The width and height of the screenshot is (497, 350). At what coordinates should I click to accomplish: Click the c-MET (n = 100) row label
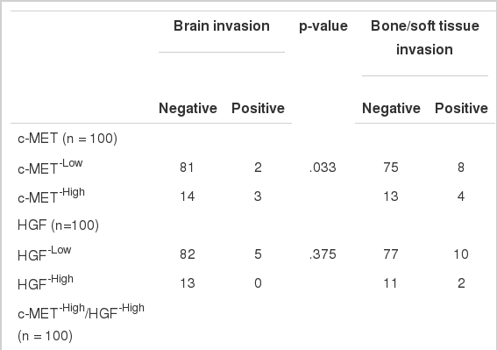[x=67, y=139]
